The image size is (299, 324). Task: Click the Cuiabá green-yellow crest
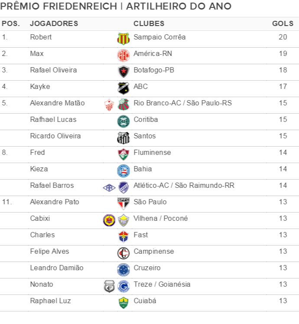coord(123,303)
